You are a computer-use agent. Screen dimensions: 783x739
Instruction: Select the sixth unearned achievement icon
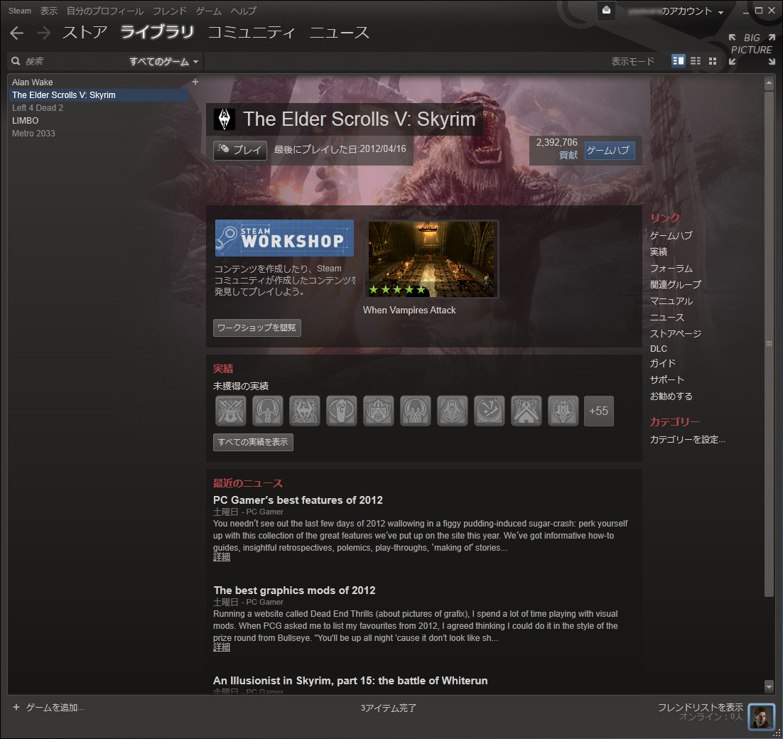pyautogui.click(x=416, y=411)
